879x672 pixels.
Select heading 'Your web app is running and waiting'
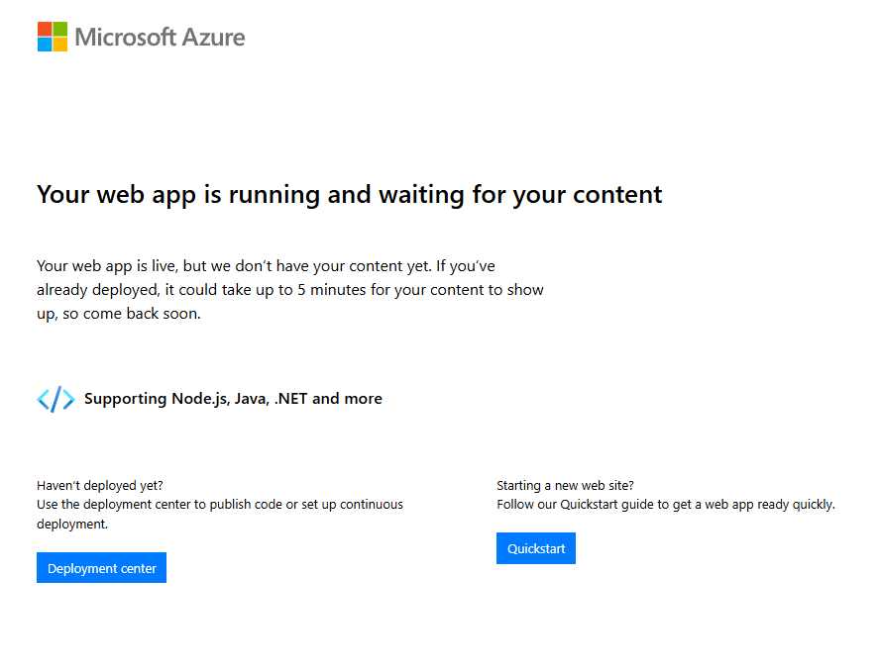pyautogui.click(x=349, y=195)
